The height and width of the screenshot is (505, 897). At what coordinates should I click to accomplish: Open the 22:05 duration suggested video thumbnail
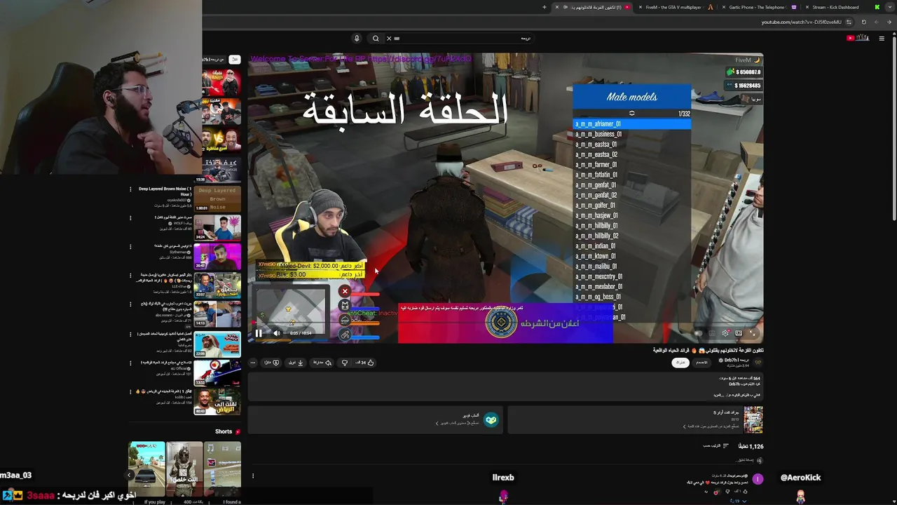click(x=217, y=344)
